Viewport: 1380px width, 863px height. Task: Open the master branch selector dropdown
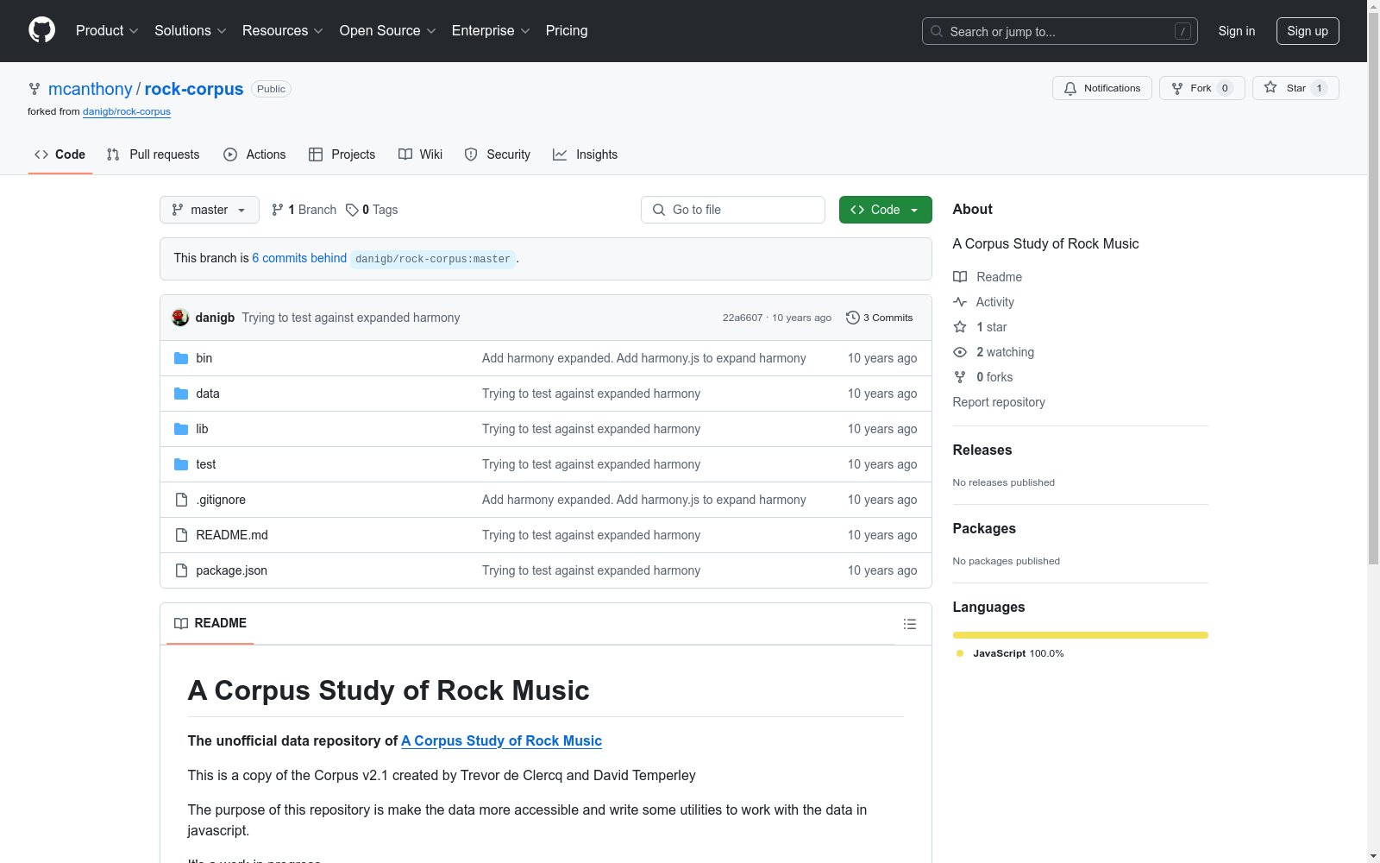210,210
